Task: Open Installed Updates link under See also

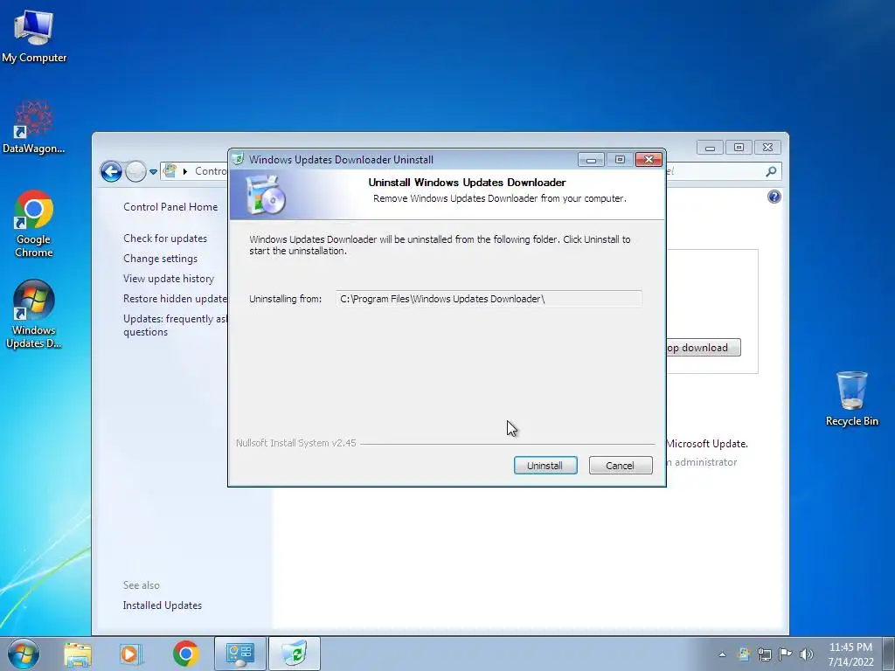Action: click(162, 605)
